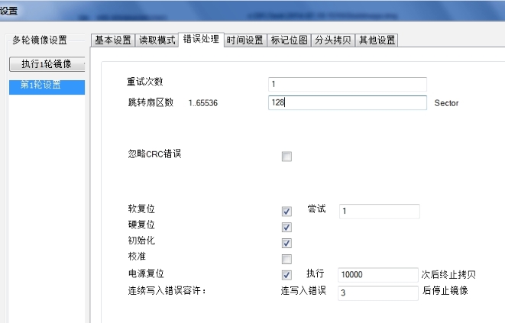The width and height of the screenshot is (505, 323).
Task: Disable the 初始化 checkbox
Action: pos(287,244)
